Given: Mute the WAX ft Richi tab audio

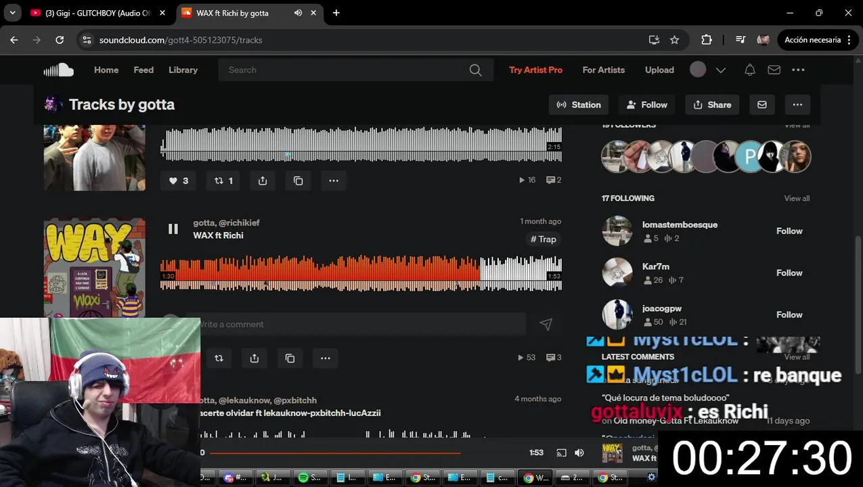Looking at the screenshot, I should (x=298, y=13).
